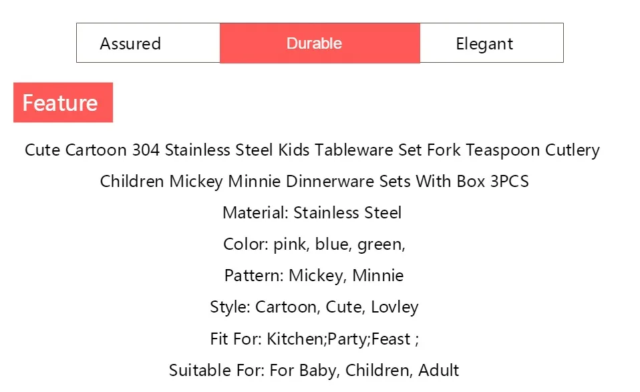Screen dimensions: 640x392
Task: Click the number 304 in the title
Action: (146, 150)
